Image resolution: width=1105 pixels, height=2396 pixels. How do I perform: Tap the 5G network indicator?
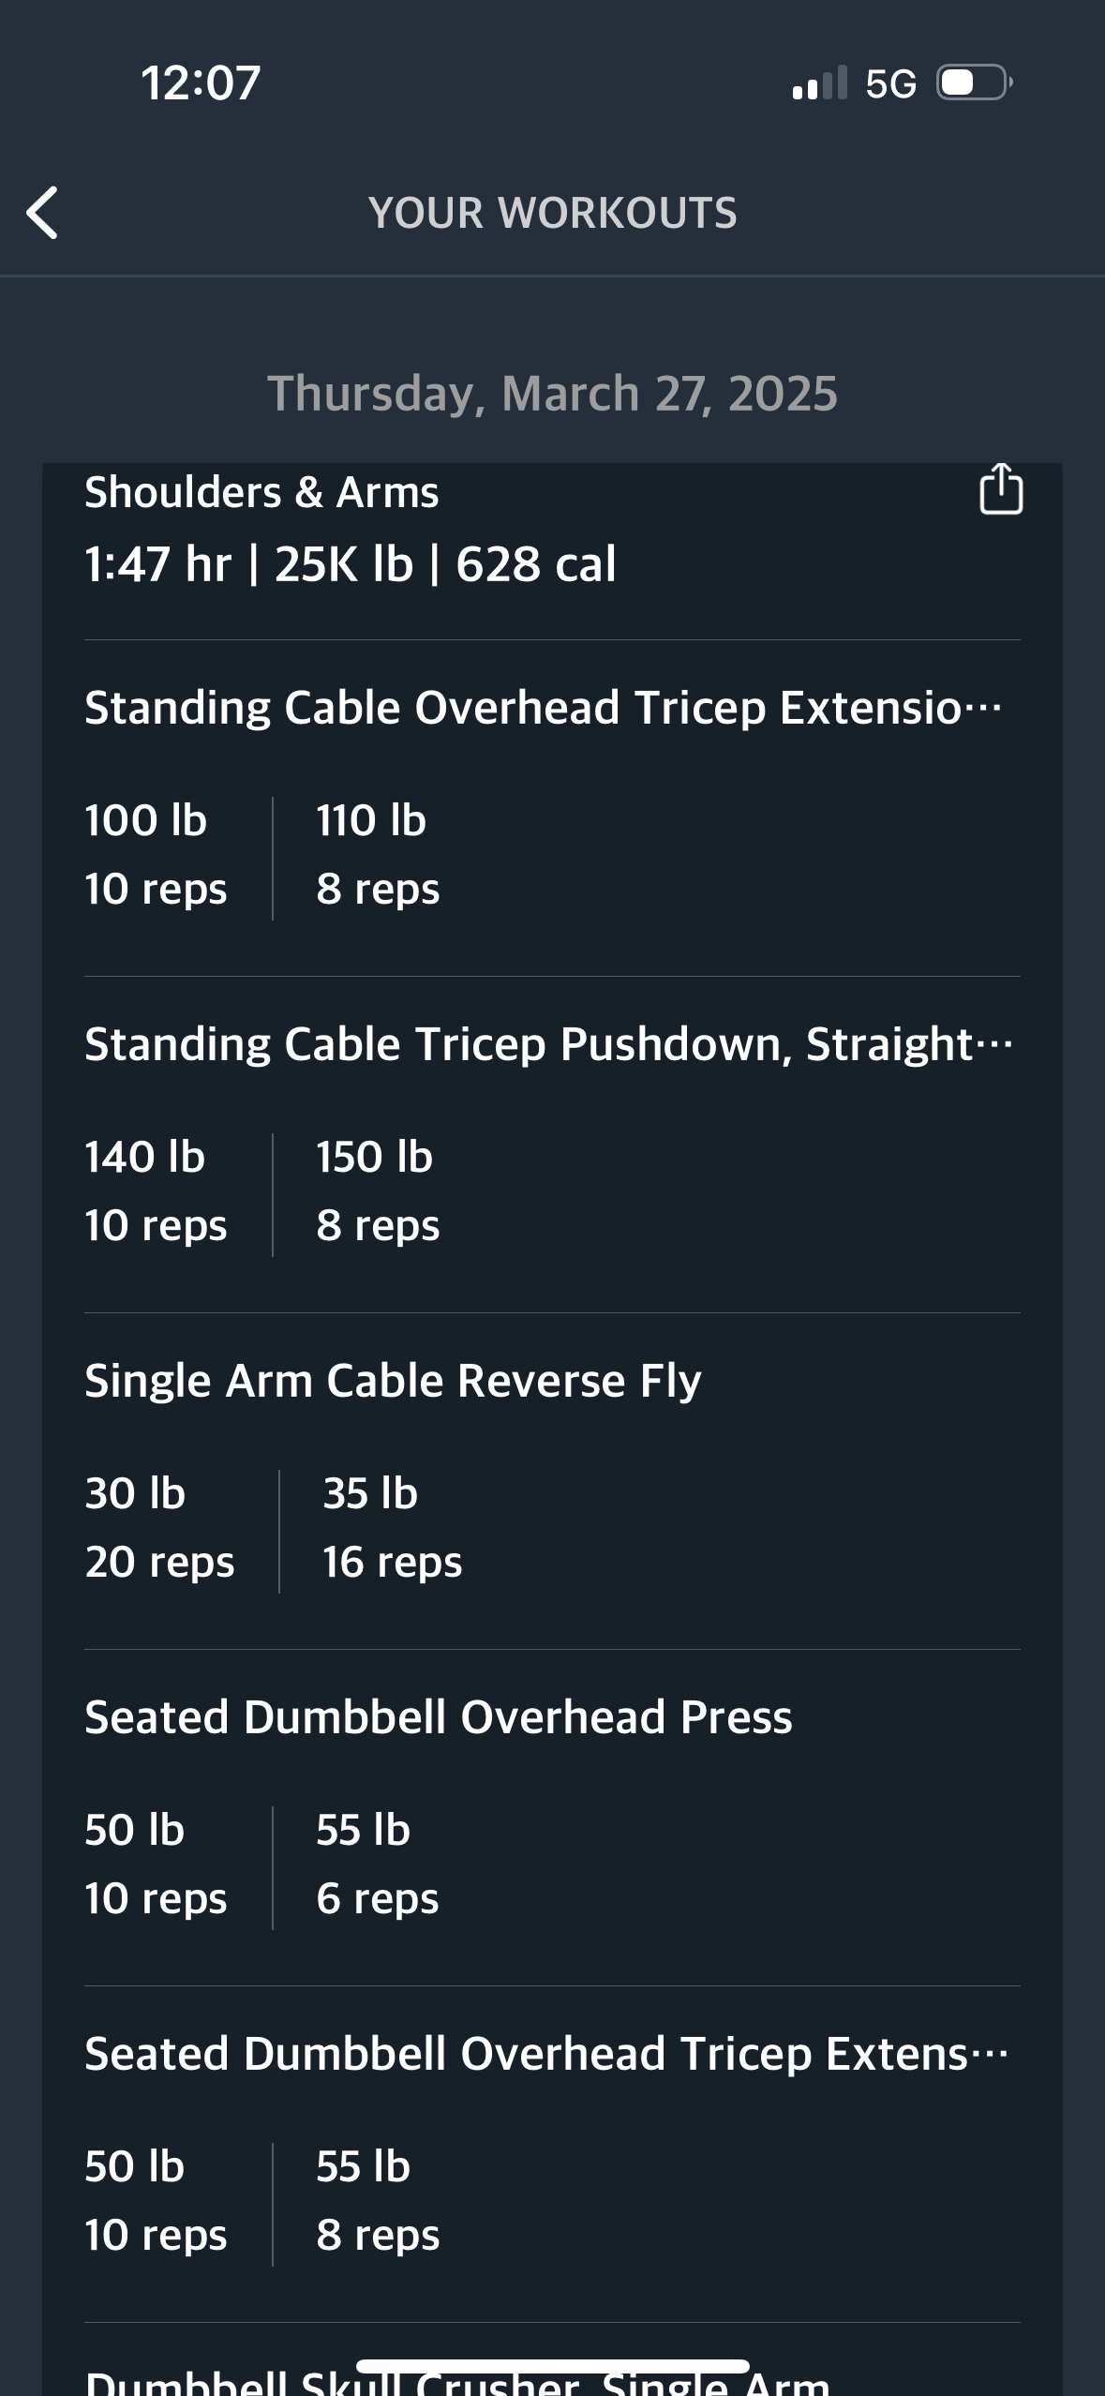890,84
